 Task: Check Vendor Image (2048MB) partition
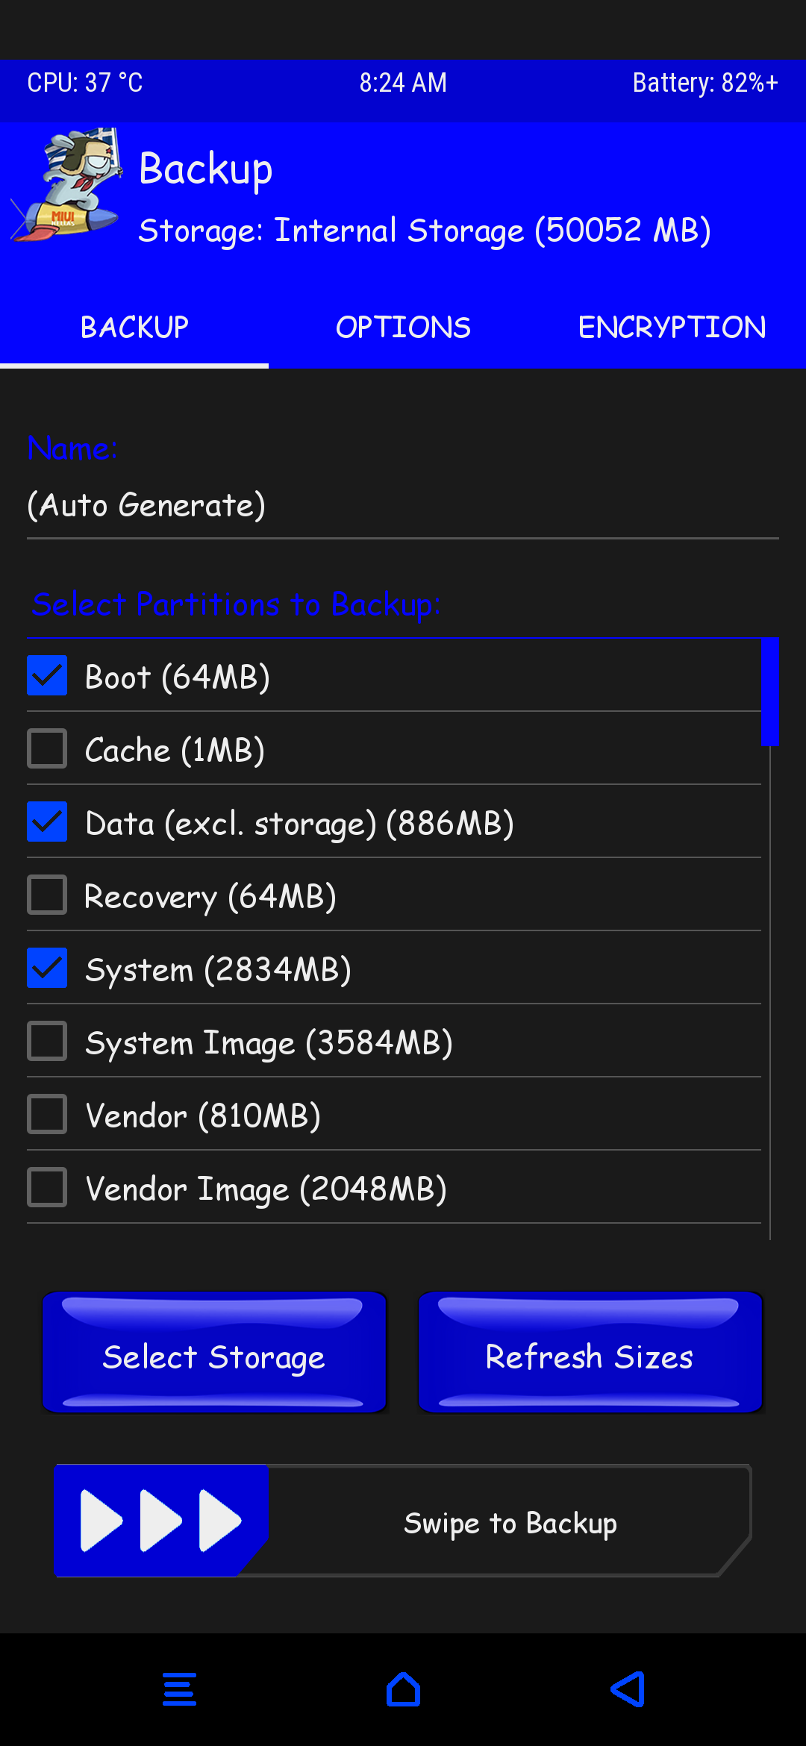(47, 1187)
